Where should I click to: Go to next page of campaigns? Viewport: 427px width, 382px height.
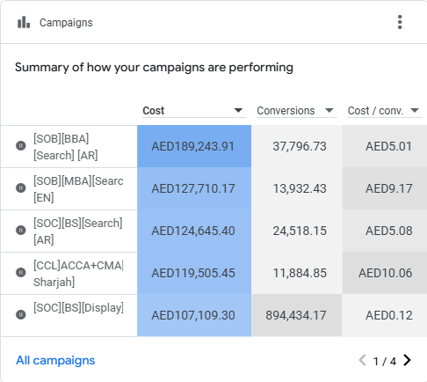(407, 360)
